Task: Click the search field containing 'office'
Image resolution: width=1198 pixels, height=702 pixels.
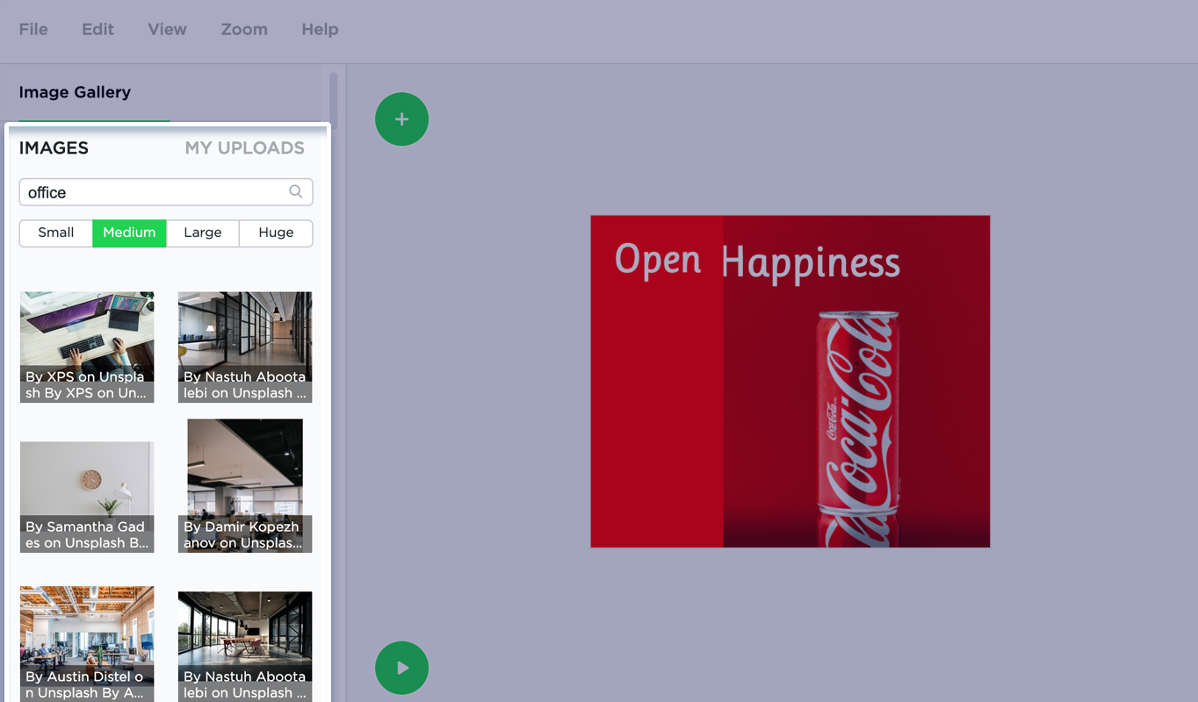Action: tap(166, 192)
